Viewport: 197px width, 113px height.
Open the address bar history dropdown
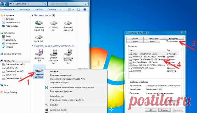pos(41,4)
